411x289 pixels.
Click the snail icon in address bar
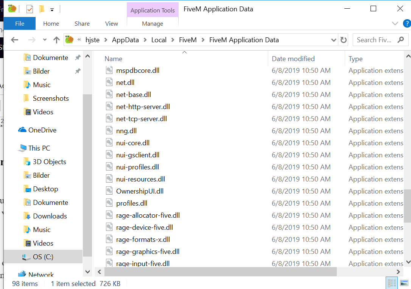click(x=69, y=40)
